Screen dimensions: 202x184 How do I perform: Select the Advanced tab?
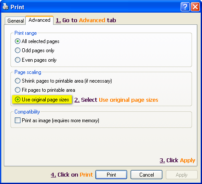pos(40,20)
